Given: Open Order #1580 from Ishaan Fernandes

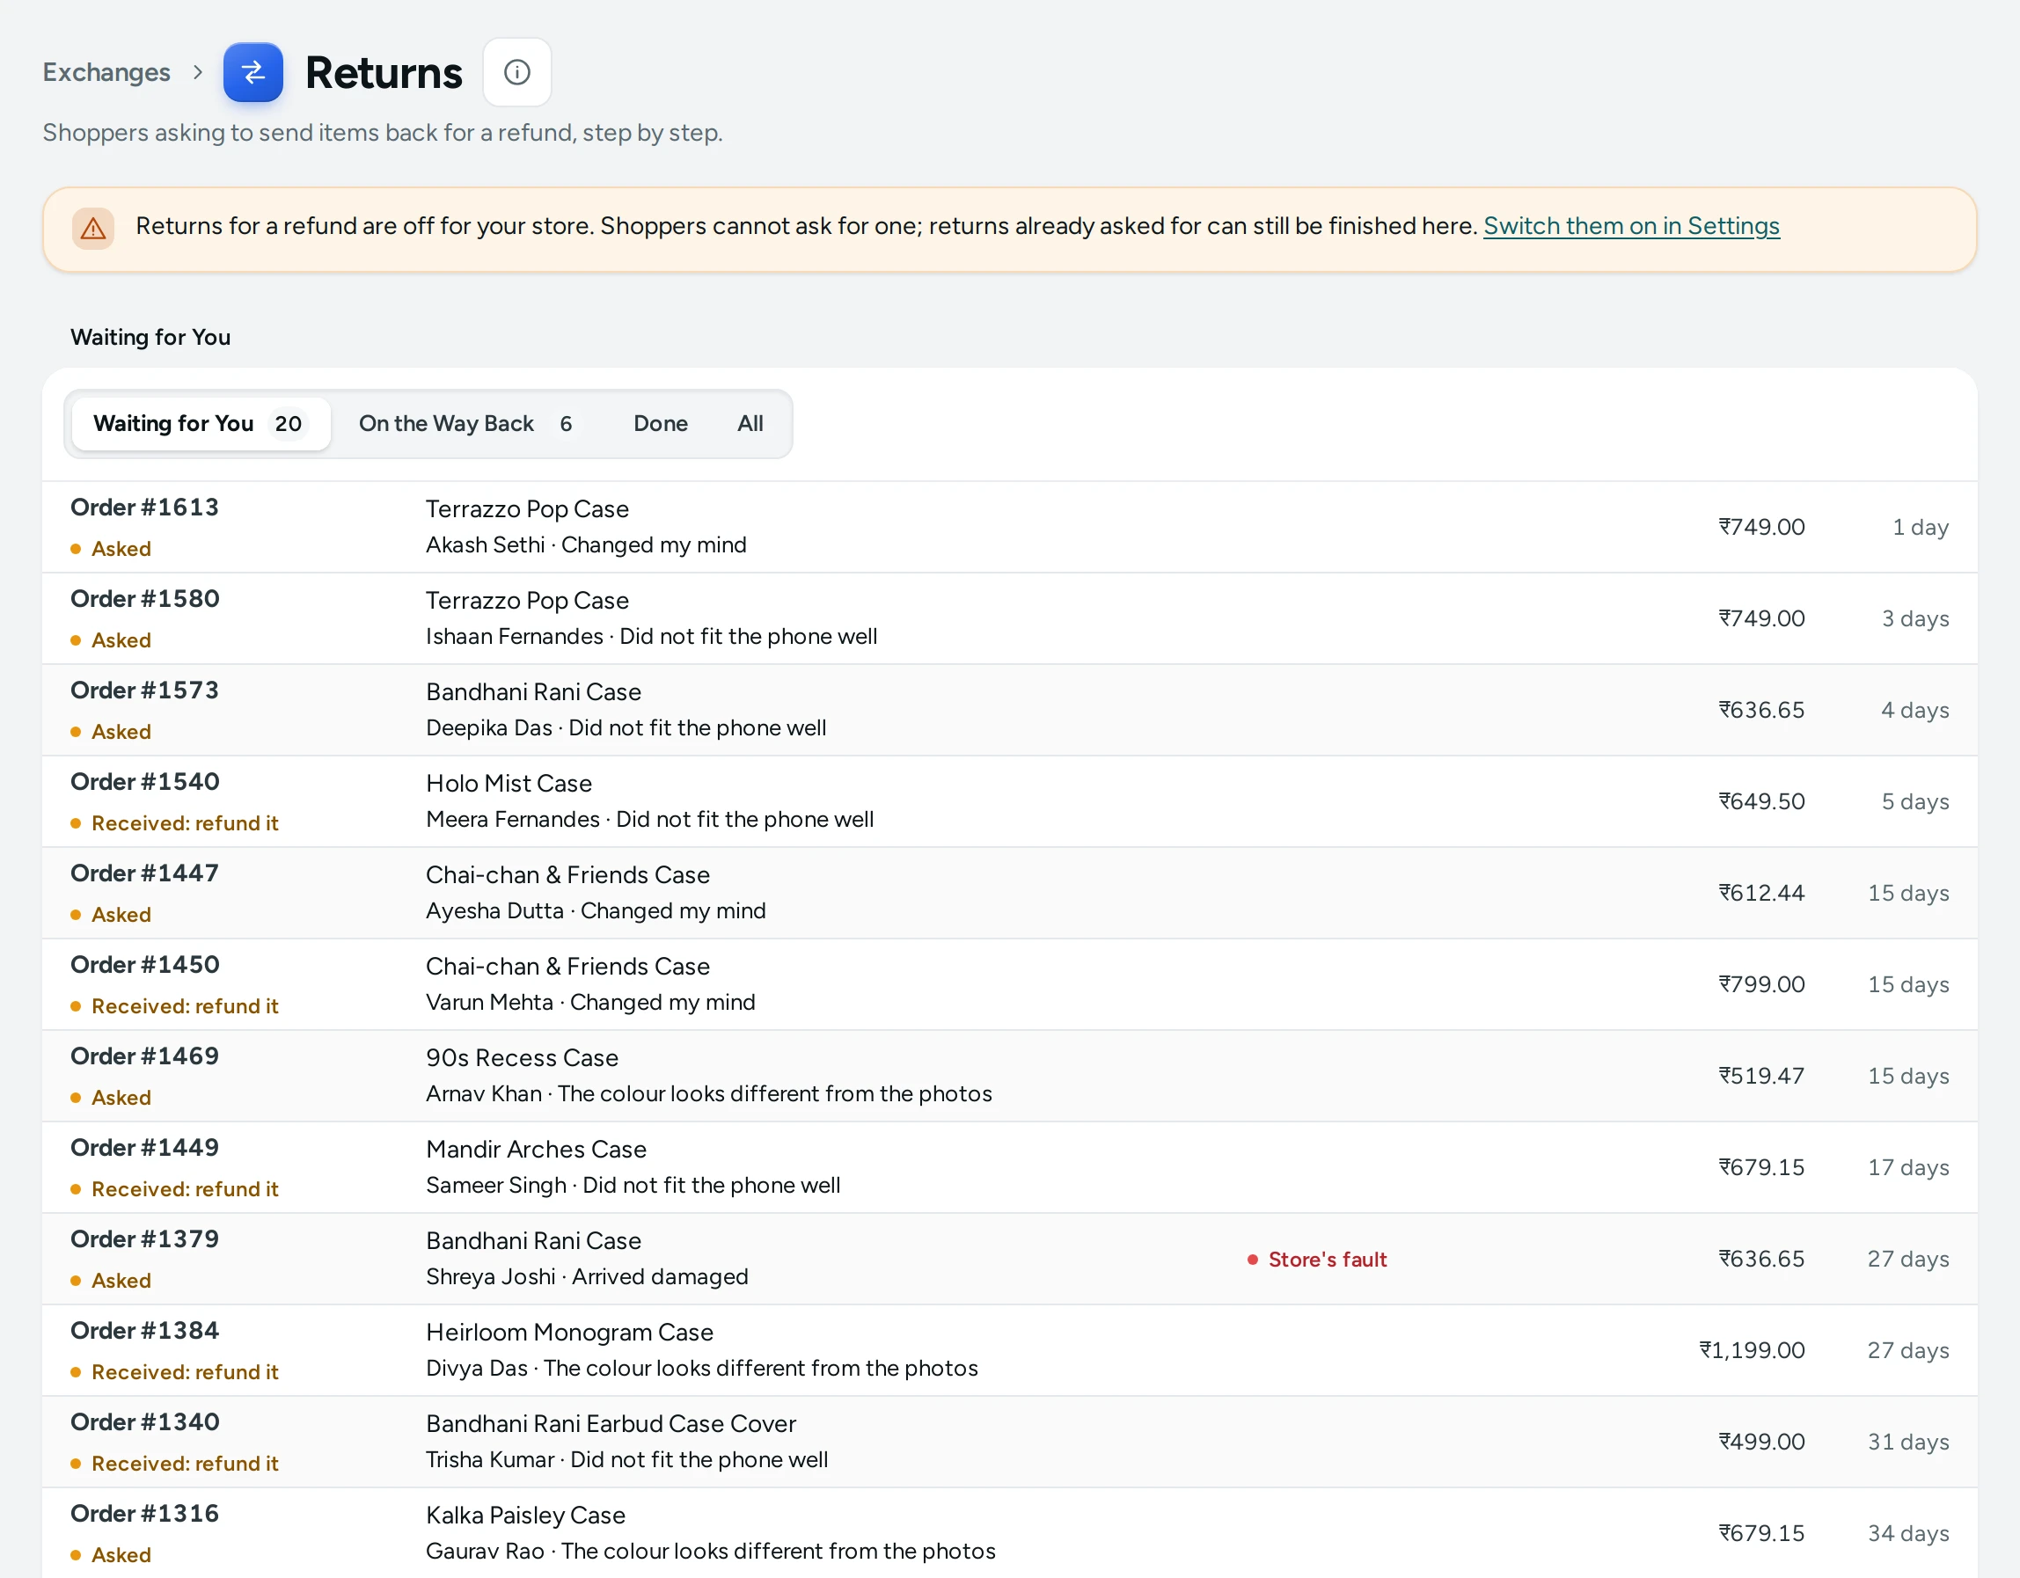Looking at the screenshot, I should (x=1009, y=619).
